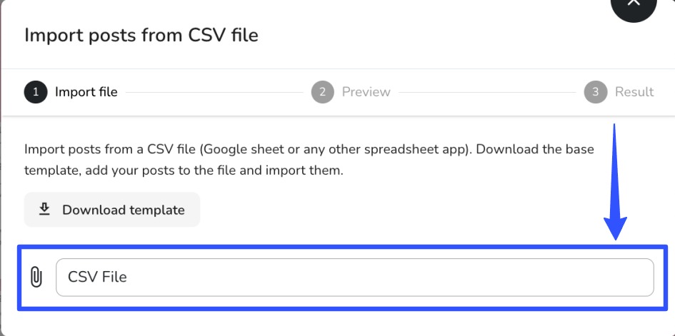Go to the Import file step

86,92
